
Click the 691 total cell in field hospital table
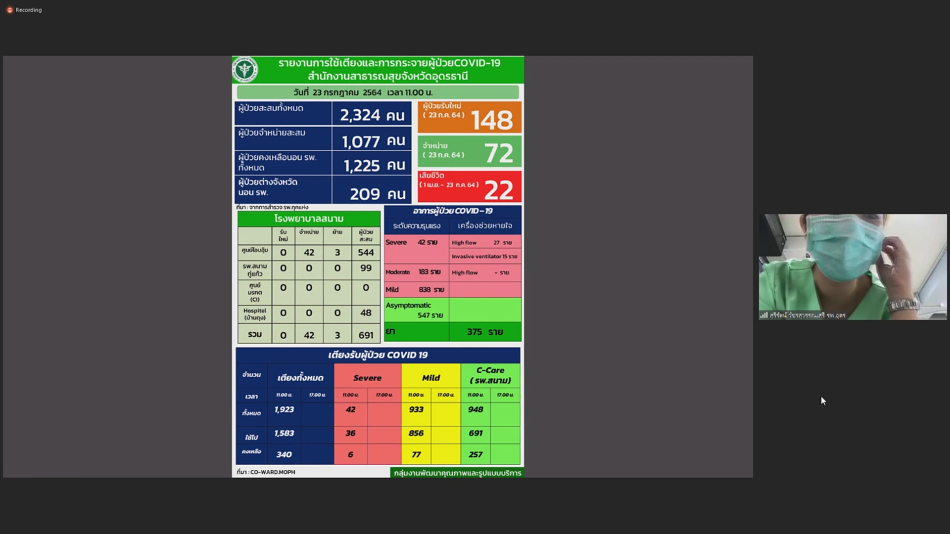click(x=366, y=335)
